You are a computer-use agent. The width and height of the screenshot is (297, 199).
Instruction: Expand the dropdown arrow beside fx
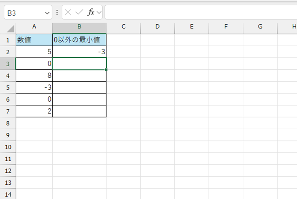(x=99, y=12)
